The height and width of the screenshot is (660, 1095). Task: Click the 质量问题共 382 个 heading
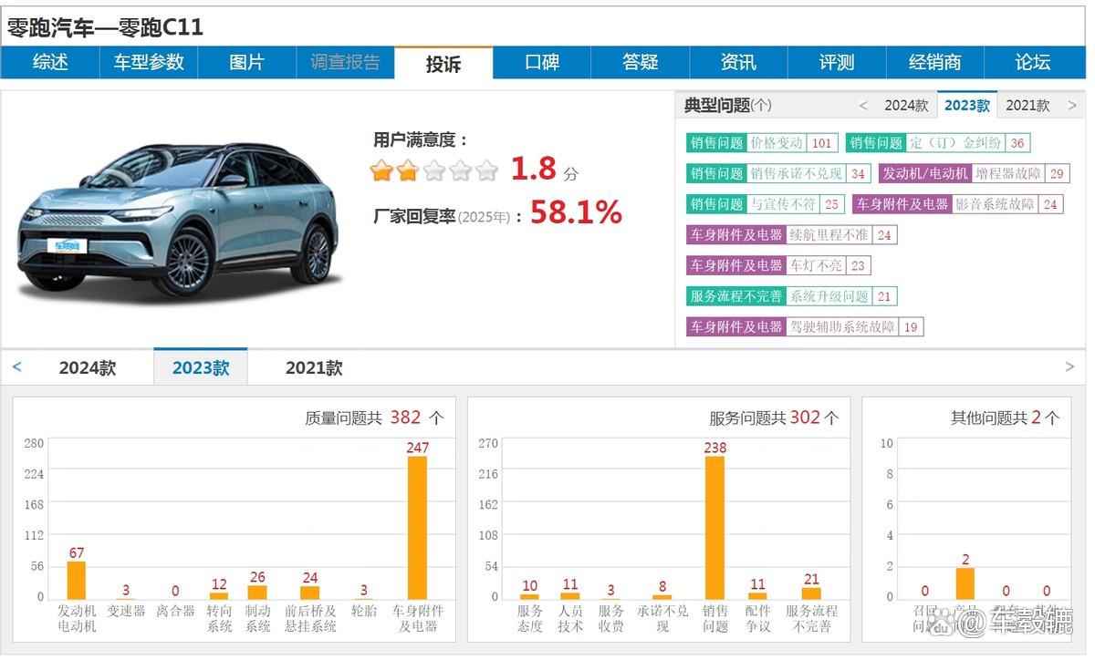[x=374, y=418]
